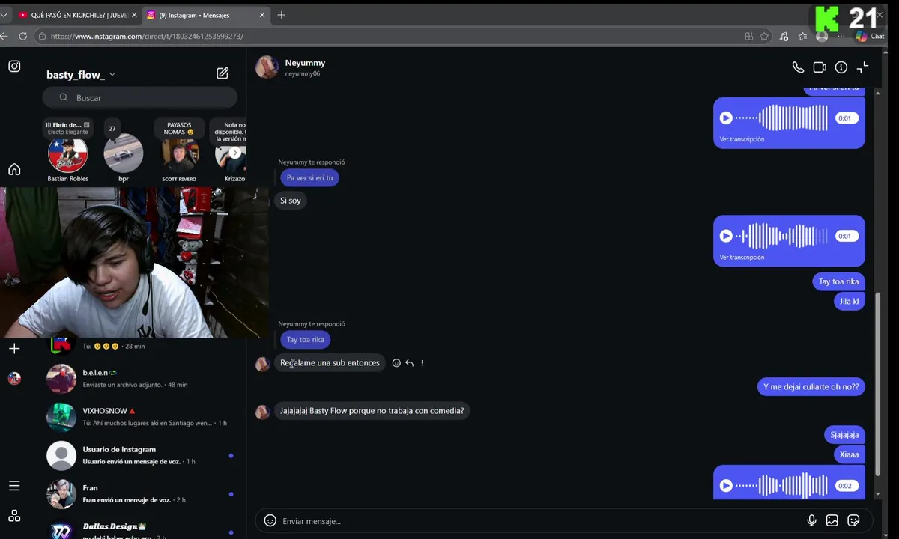
Task: Seek in the second 0:01 voice waveform
Action: (x=782, y=236)
